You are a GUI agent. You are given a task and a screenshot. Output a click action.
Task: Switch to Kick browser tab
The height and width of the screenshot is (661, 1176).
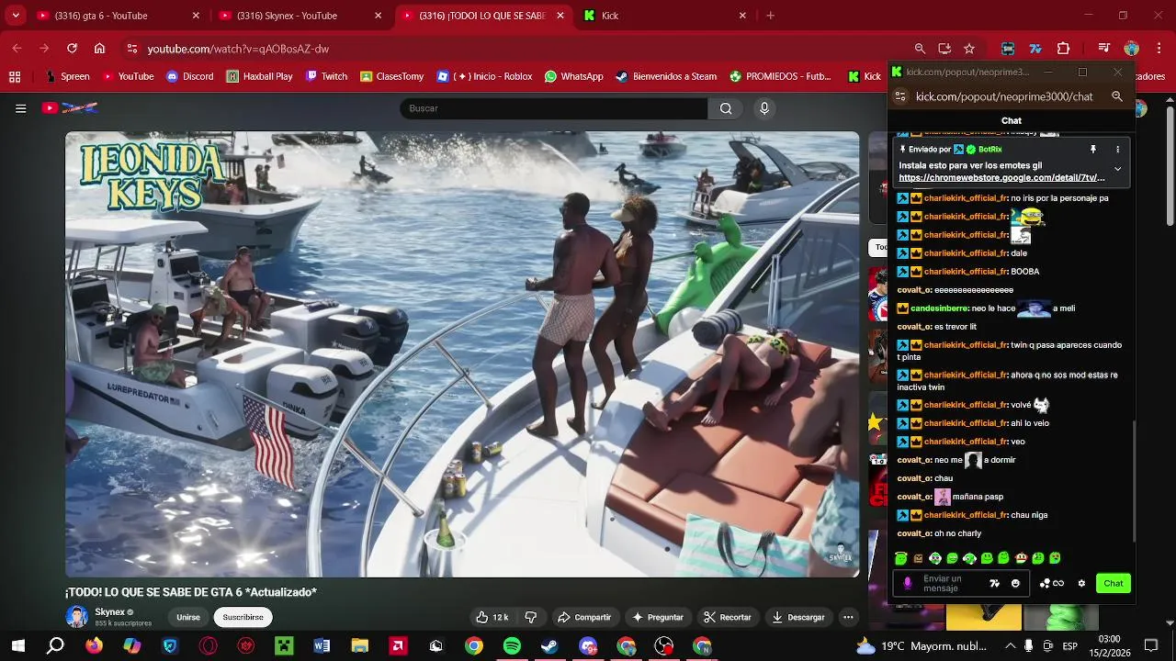(664, 16)
